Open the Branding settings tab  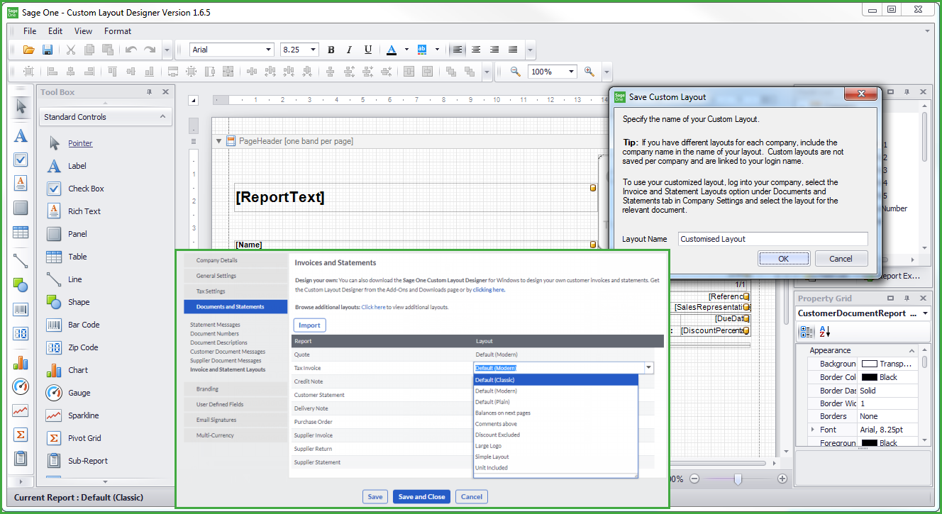coord(234,389)
